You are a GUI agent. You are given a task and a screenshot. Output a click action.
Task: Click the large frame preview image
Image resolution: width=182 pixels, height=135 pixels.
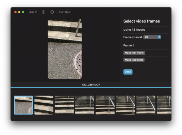[65, 49]
